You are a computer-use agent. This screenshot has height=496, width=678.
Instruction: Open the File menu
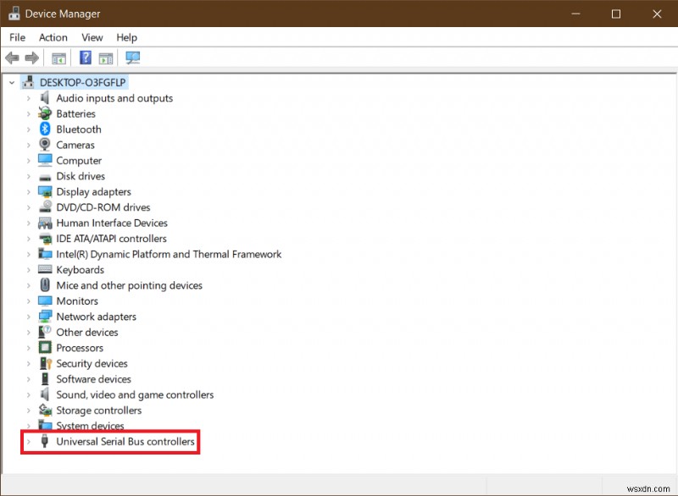coord(17,37)
